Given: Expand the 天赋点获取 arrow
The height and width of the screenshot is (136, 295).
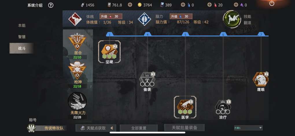Looking at the screenshot, I should pos(112,128).
